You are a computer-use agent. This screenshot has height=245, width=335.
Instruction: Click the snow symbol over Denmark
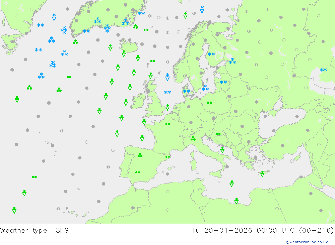point(187,91)
